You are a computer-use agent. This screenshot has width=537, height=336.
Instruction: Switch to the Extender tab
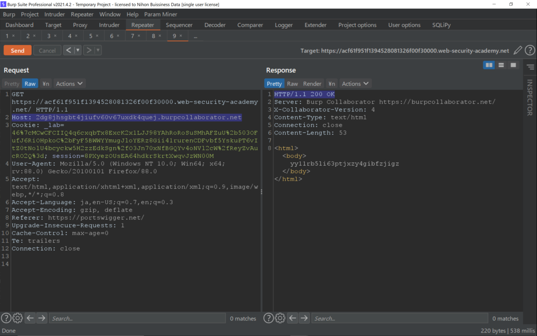pos(315,25)
